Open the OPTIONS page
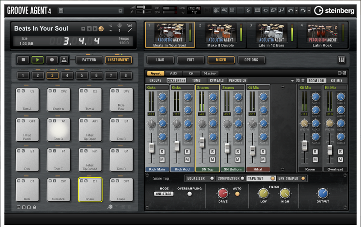This screenshot has width=361, height=227. click(x=251, y=60)
